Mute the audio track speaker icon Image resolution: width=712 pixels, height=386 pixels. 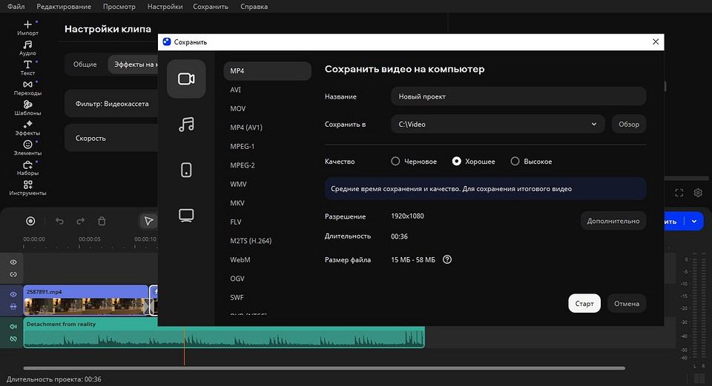[13, 326]
